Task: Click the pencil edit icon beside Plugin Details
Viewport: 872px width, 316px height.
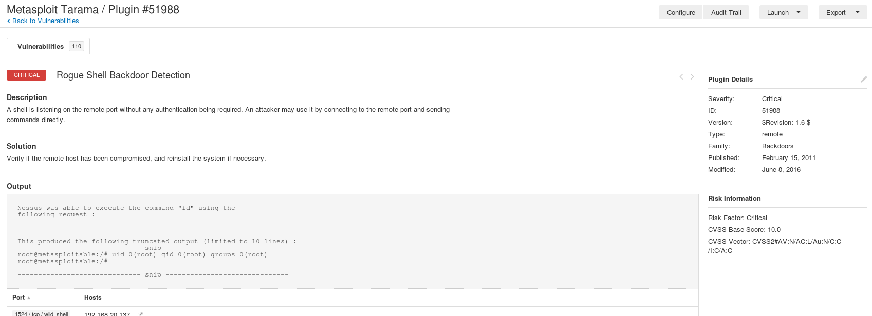Action: tap(864, 80)
